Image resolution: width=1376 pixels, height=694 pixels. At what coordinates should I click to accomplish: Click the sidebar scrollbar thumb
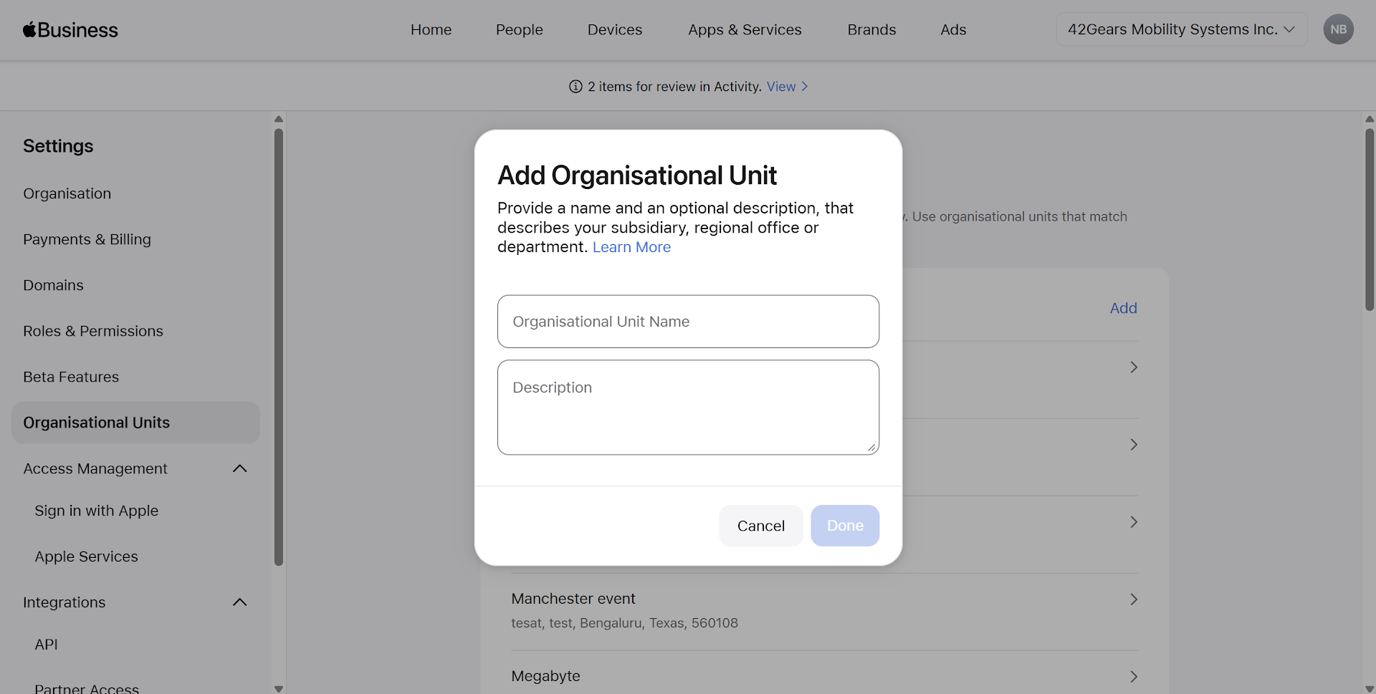click(x=279, y=347)
